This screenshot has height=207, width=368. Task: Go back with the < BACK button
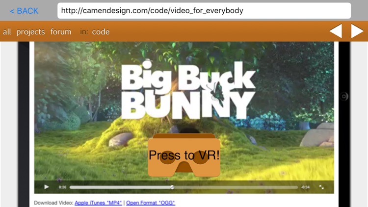pyautogui.click(x=24, y=11)
